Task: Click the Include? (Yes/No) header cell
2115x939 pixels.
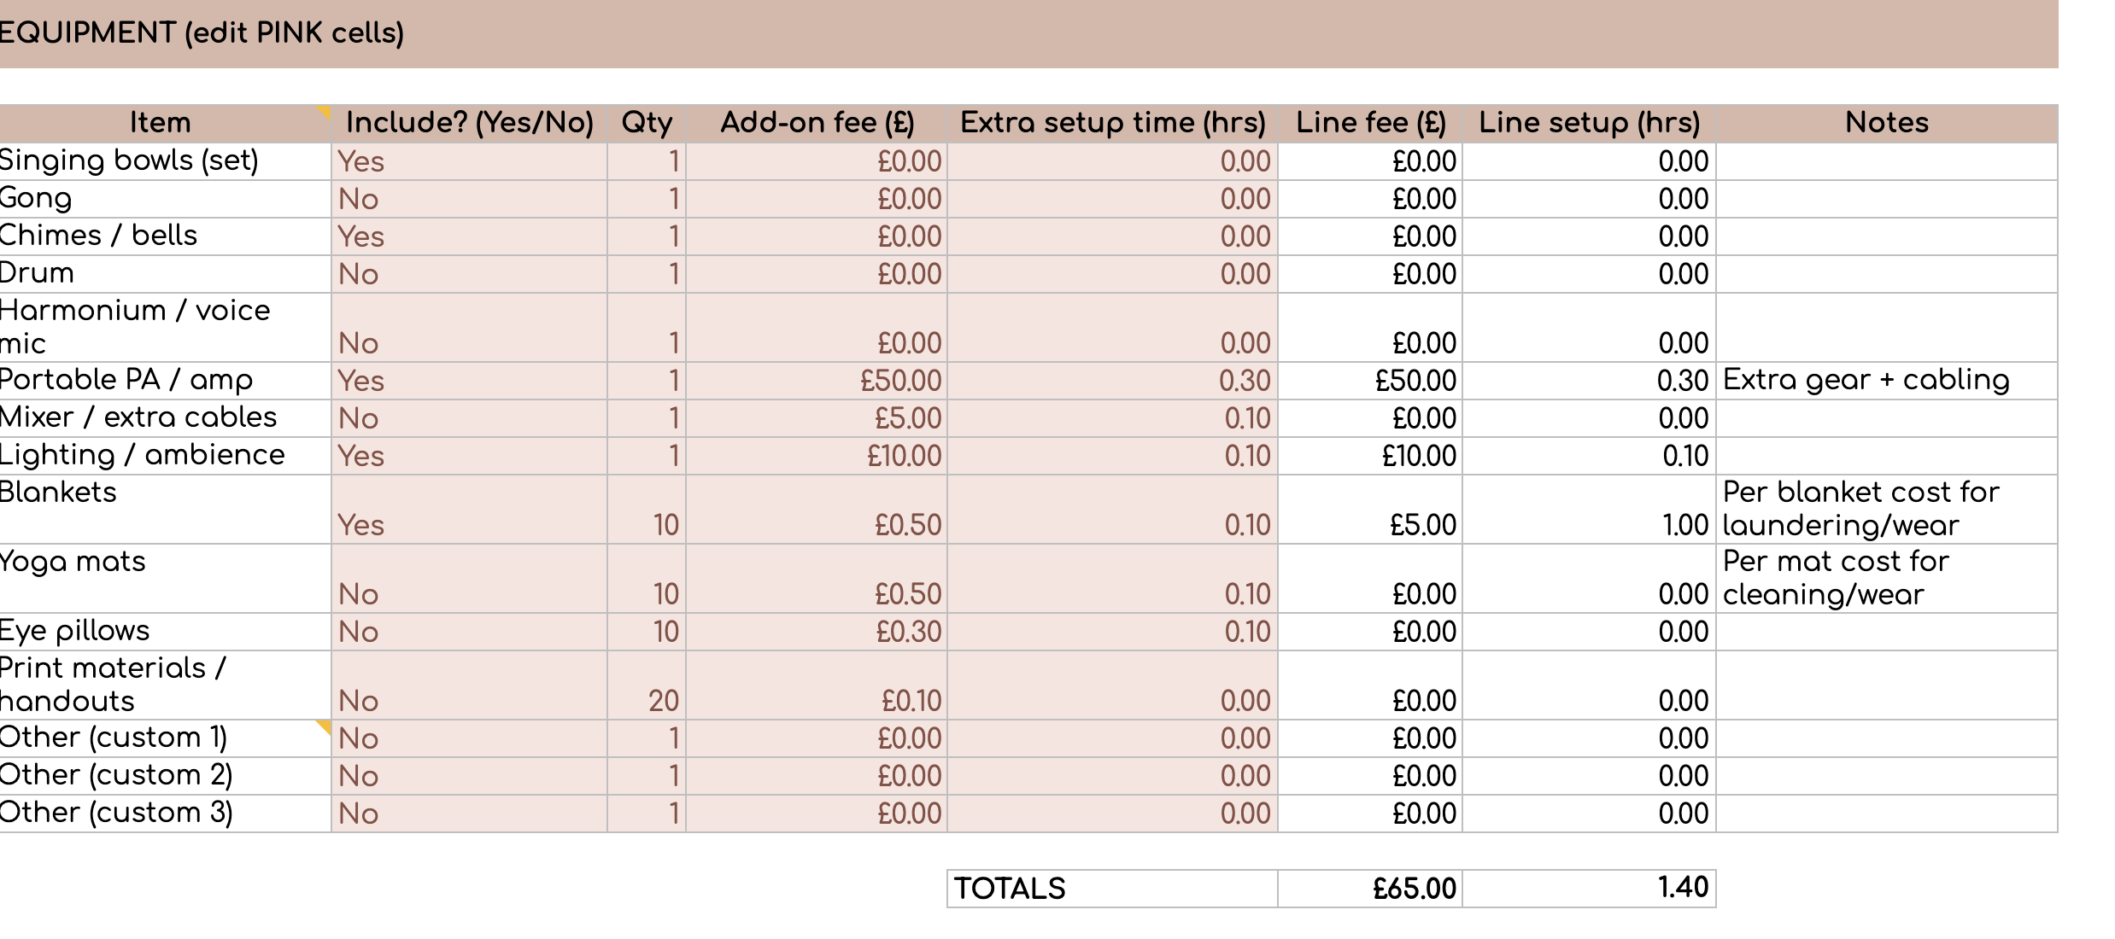Action: click(x=470, y=123)
